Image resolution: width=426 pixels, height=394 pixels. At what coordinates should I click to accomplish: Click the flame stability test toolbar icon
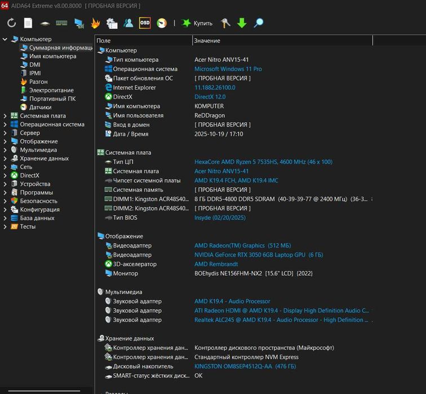click(95, 23)
